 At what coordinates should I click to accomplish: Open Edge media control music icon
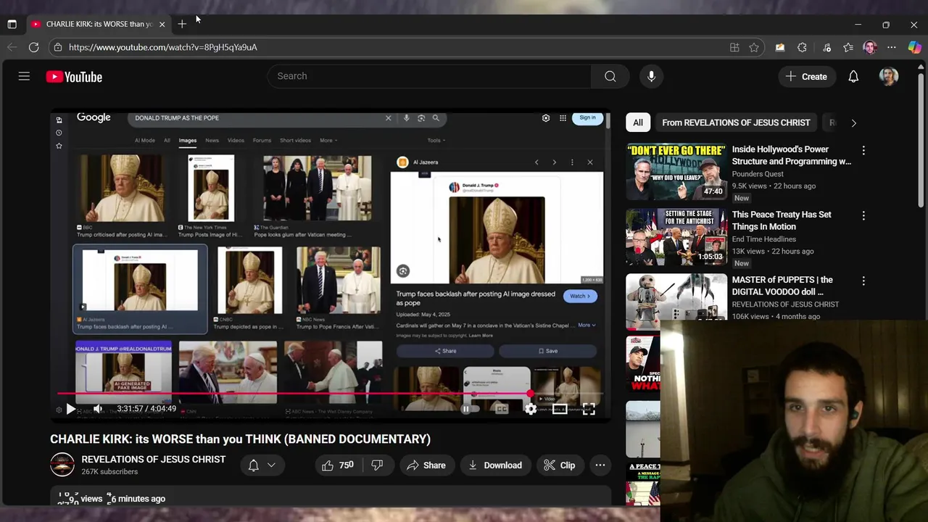pyautogui.click(x=826, y=47)
